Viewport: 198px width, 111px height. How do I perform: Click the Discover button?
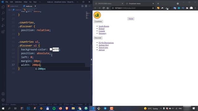coord(98,38)
